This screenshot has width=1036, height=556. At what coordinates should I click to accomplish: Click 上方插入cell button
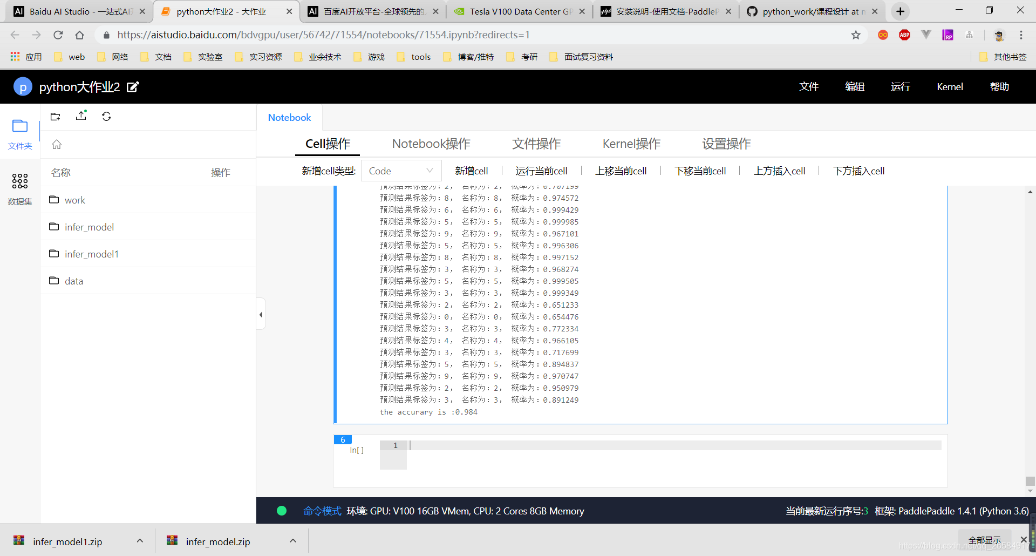[x=779, y=171]
